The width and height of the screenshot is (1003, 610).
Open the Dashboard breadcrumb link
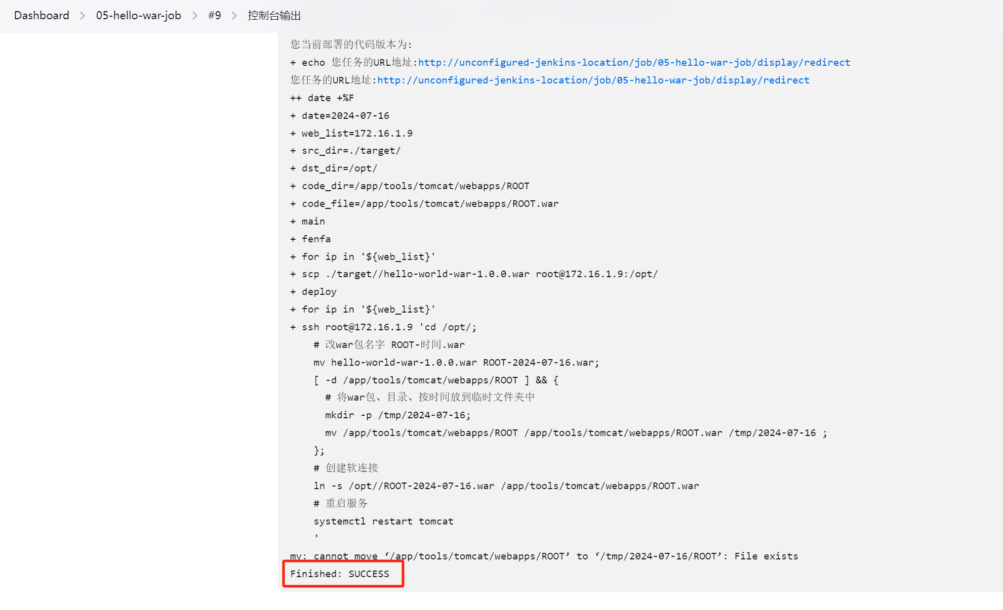click(x=42, y=15)
